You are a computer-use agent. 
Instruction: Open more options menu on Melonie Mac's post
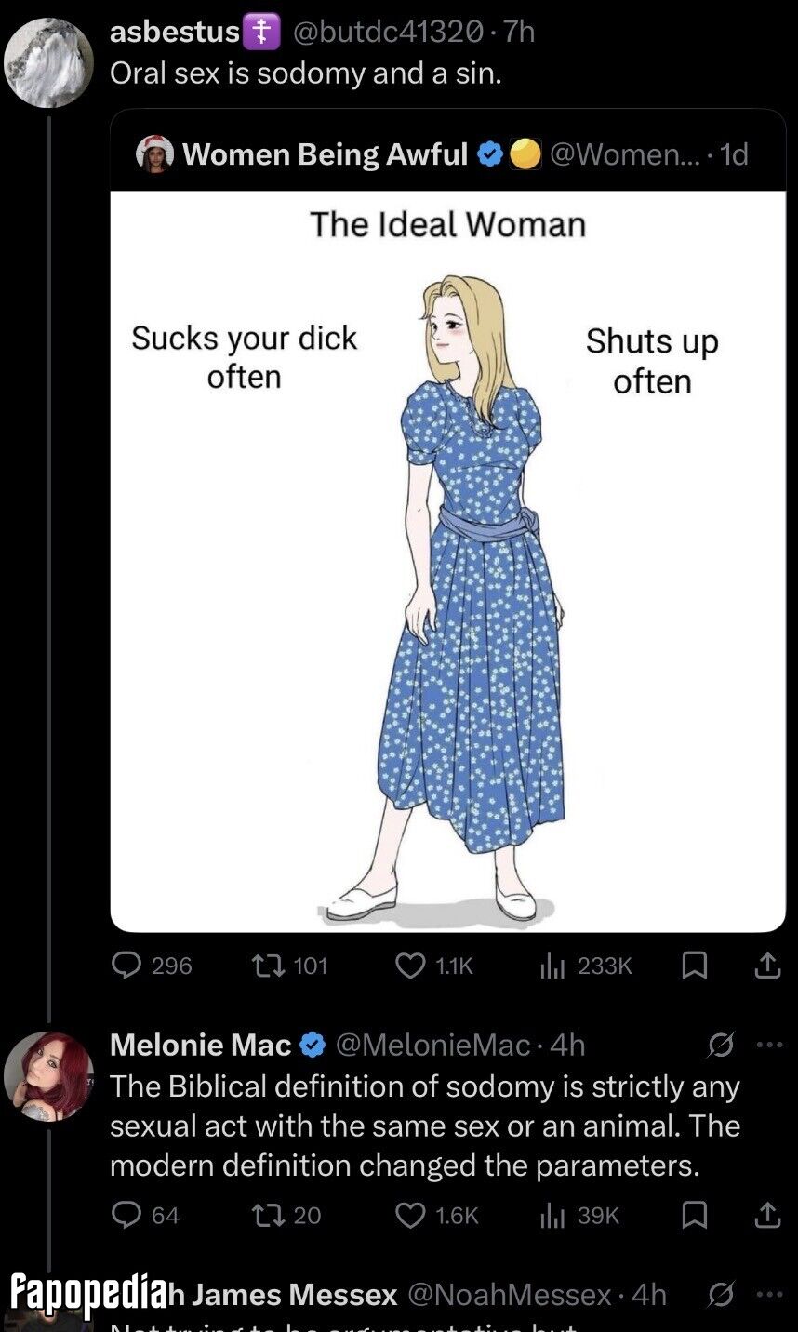click(x=769, y=1046)
